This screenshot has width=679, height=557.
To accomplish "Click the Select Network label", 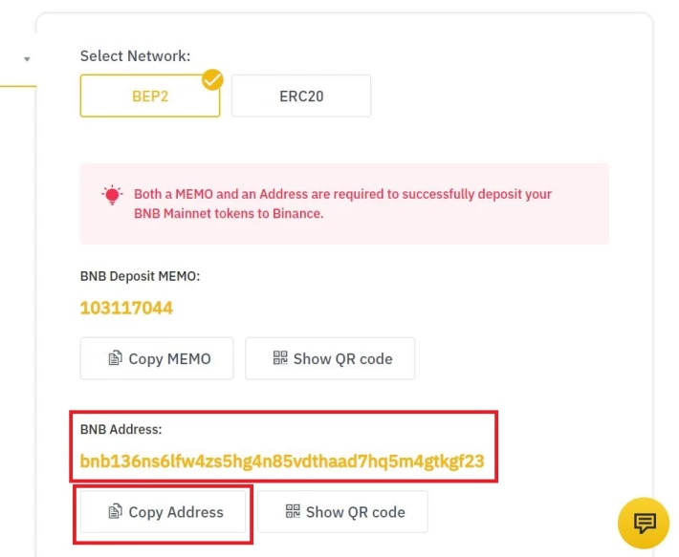I will coord(135,56).
